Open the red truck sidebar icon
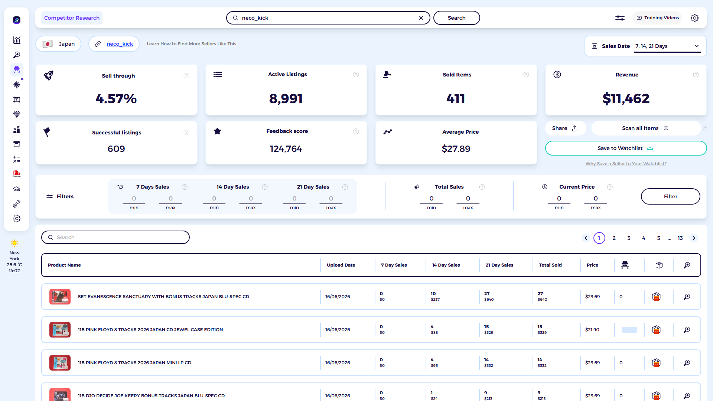Viewport: 713px width, 401px height. [x=17, y=174]
